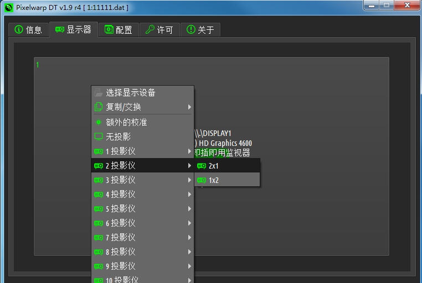Image resolution: width=422 pixels, height=283 pixels.
Task: Pick the 8 投影仪 menu item
Action: (120, 252)
